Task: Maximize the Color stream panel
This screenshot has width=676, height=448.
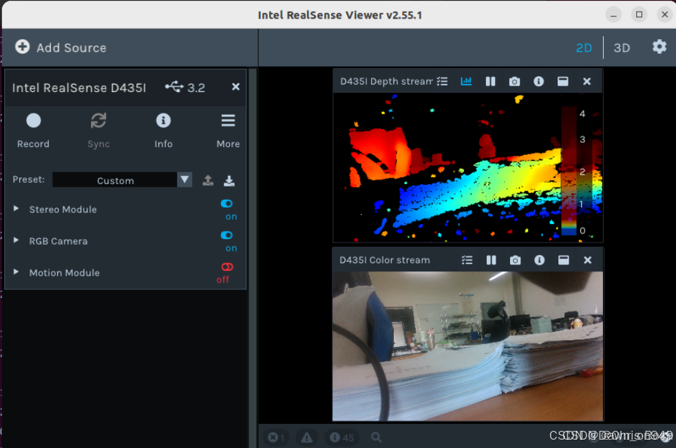Action: click(564, 260)
